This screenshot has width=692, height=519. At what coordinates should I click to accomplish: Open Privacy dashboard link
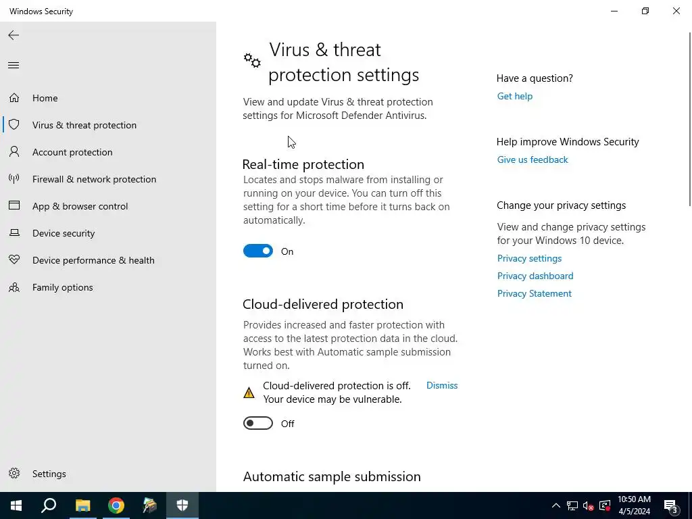(x=535, y=276)
